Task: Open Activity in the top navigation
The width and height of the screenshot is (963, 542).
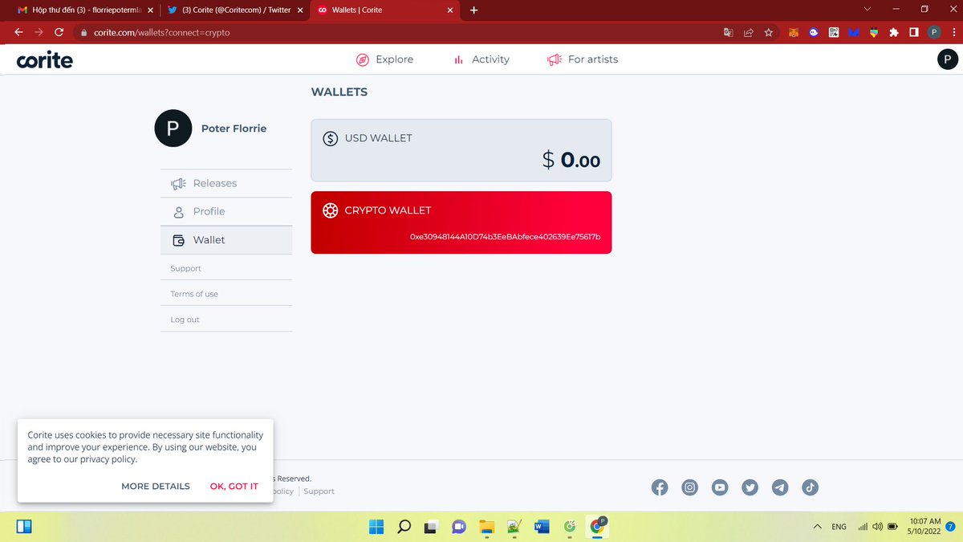Action: (x=481, y=59)
